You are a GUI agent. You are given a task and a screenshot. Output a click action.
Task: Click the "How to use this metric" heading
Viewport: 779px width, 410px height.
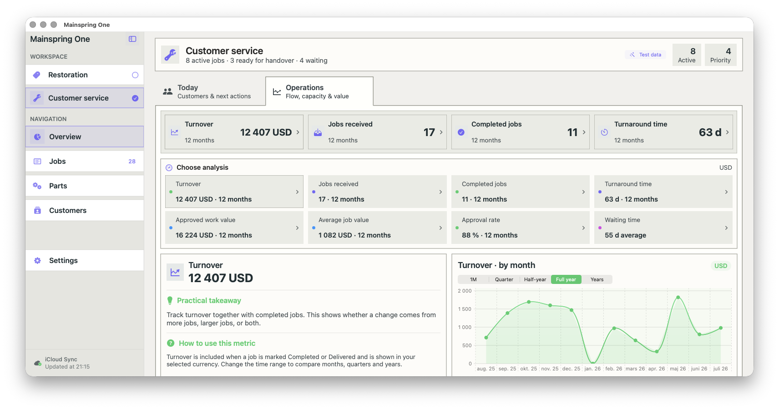tap(217, 343)
